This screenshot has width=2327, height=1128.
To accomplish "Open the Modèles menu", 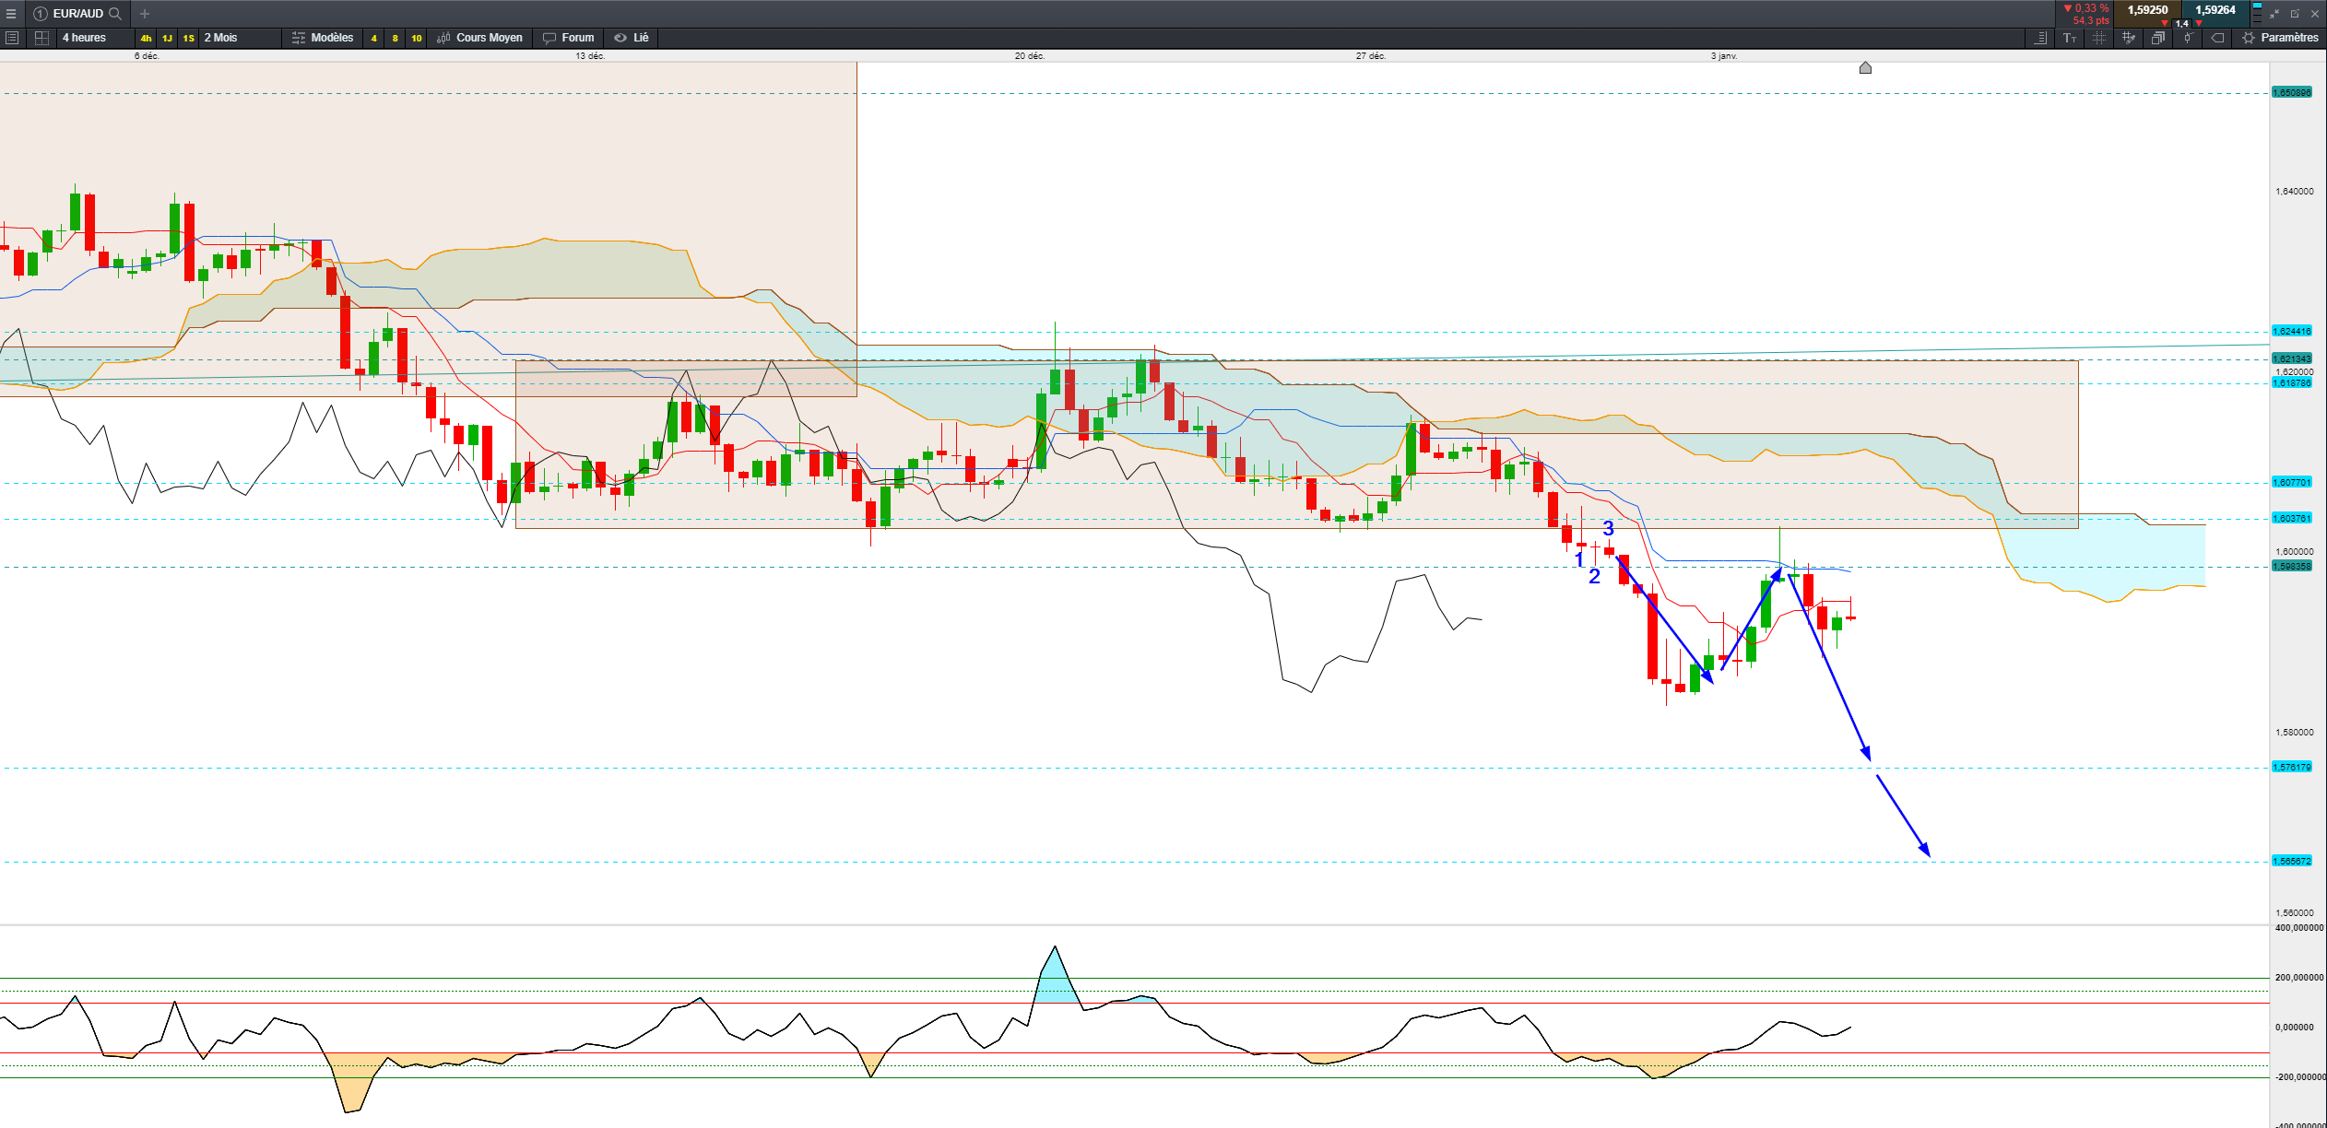I will pos(323,38).
